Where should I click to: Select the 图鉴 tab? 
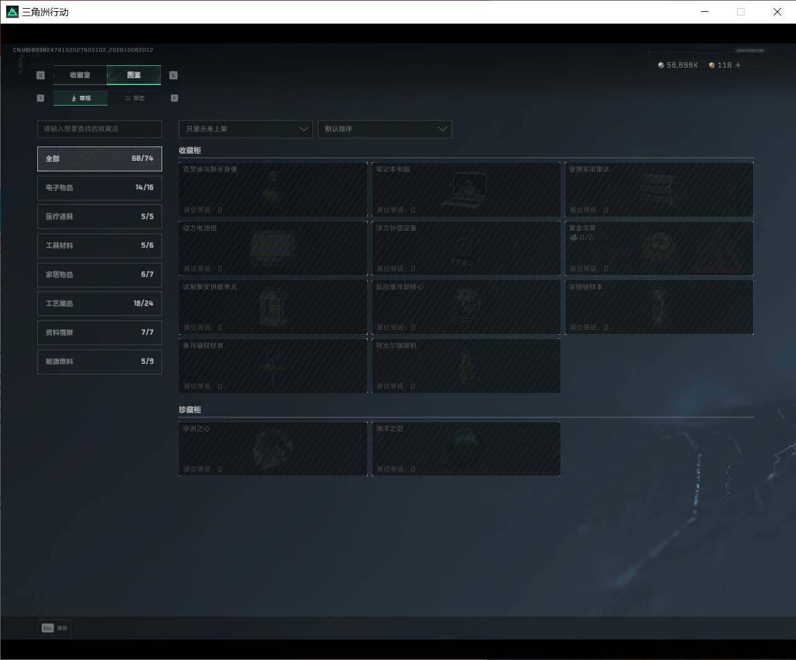pos(134,75)
